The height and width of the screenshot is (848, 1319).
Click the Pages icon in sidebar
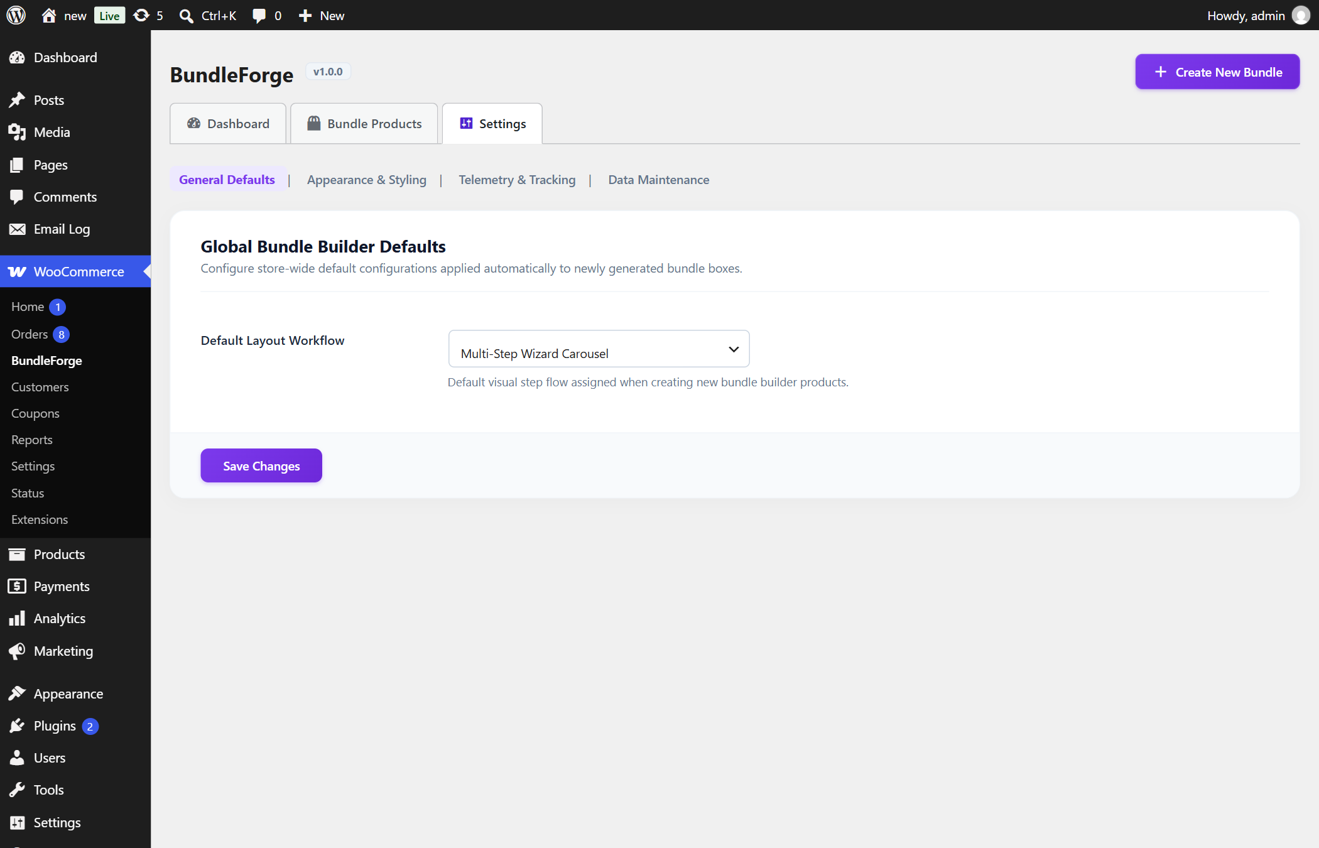pos(17,165)
